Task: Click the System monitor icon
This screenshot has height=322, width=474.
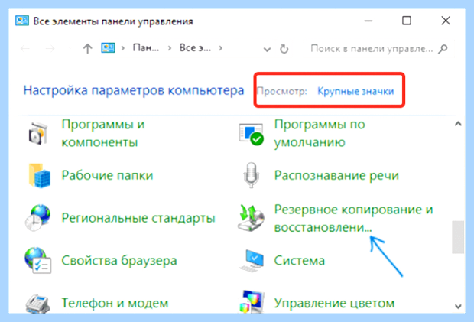Action: coord(252,260)
